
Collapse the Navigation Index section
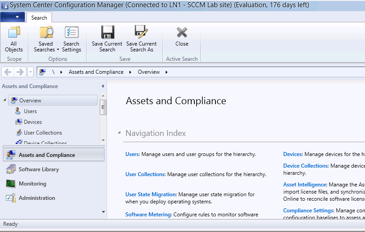(119, 133)
